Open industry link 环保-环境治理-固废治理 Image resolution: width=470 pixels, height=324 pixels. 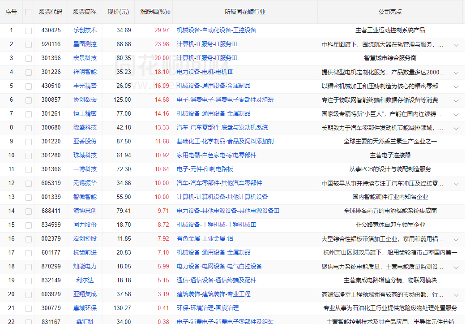click(208, 308)
